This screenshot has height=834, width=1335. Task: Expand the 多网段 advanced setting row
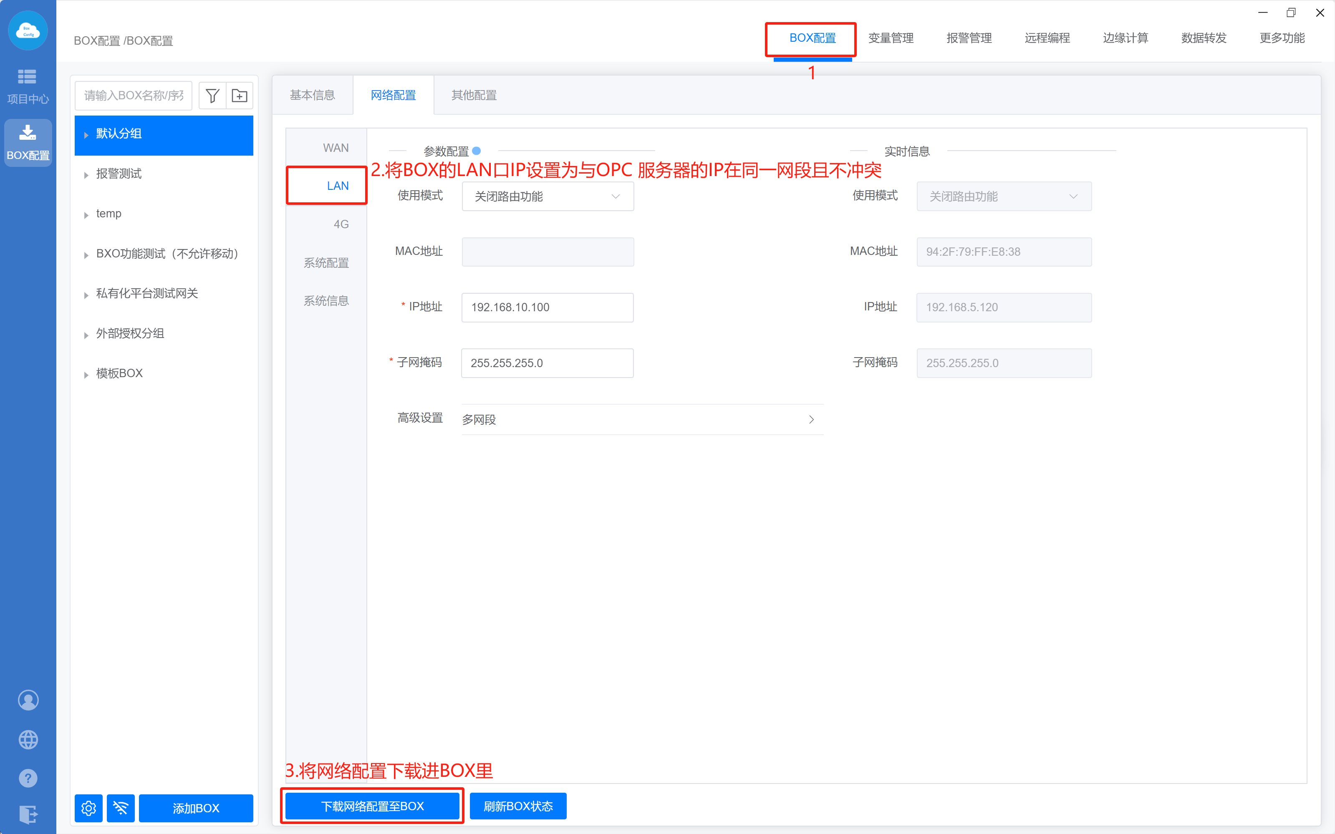click(643, 420)
